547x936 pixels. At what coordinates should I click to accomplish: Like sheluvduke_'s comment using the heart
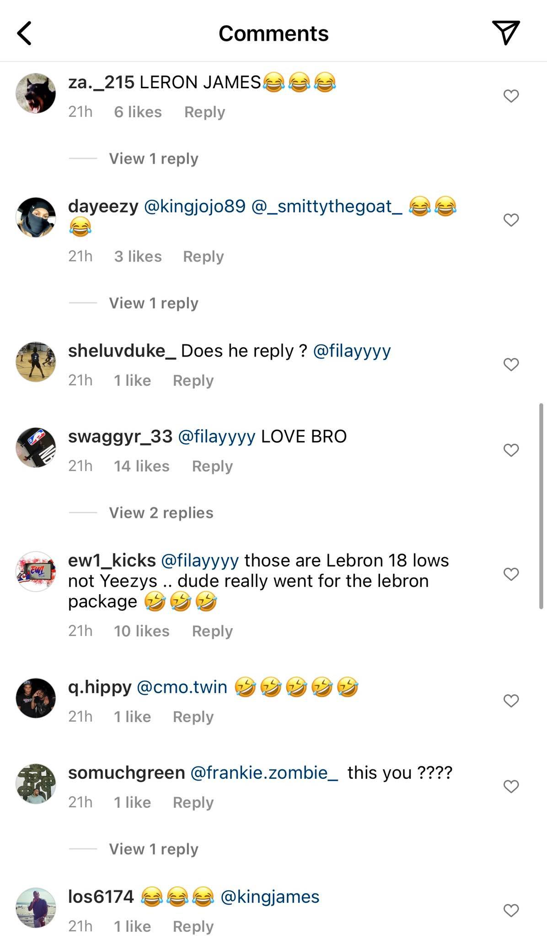pos(510,364)
